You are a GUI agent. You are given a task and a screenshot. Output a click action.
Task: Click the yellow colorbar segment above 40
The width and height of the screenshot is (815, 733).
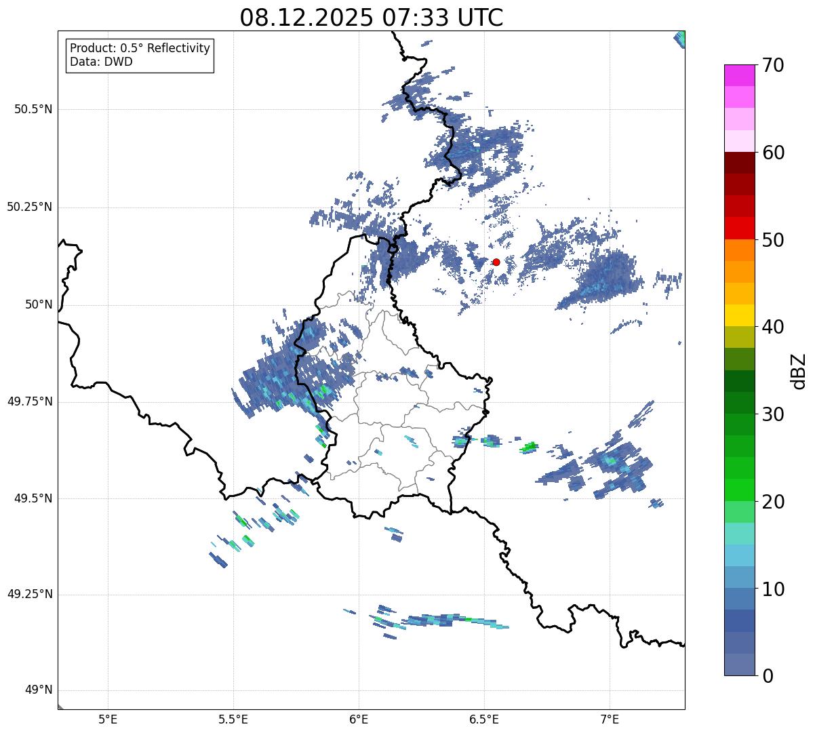click(739, 315)
